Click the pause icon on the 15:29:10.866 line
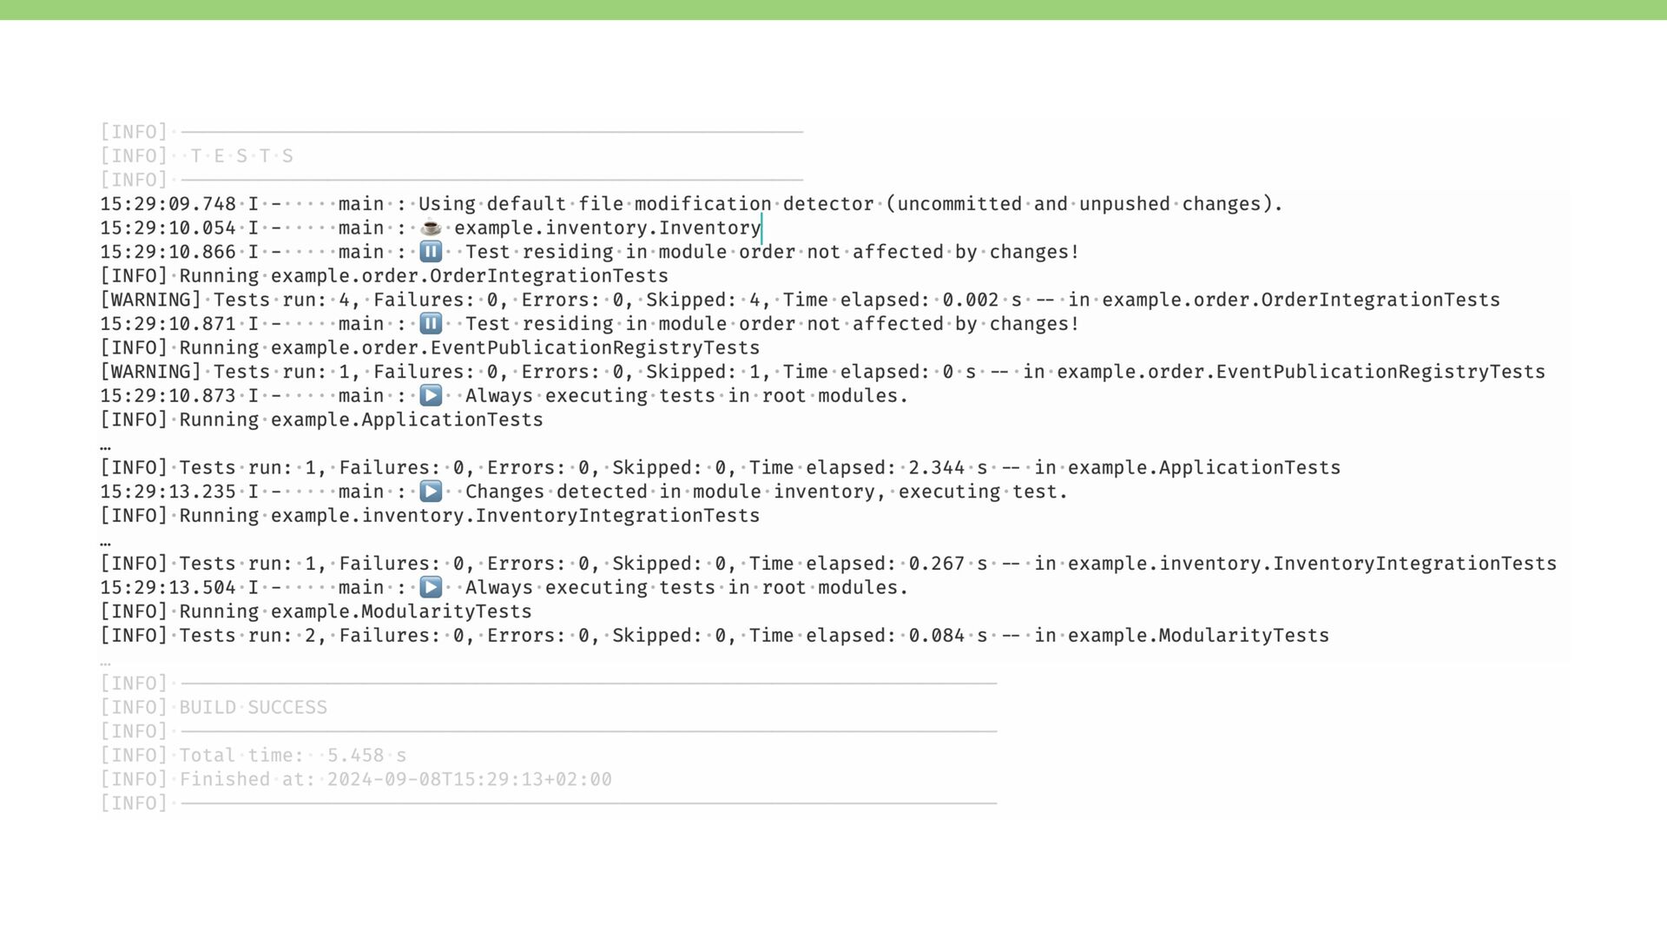1667x938 pixels. point(431,252)
